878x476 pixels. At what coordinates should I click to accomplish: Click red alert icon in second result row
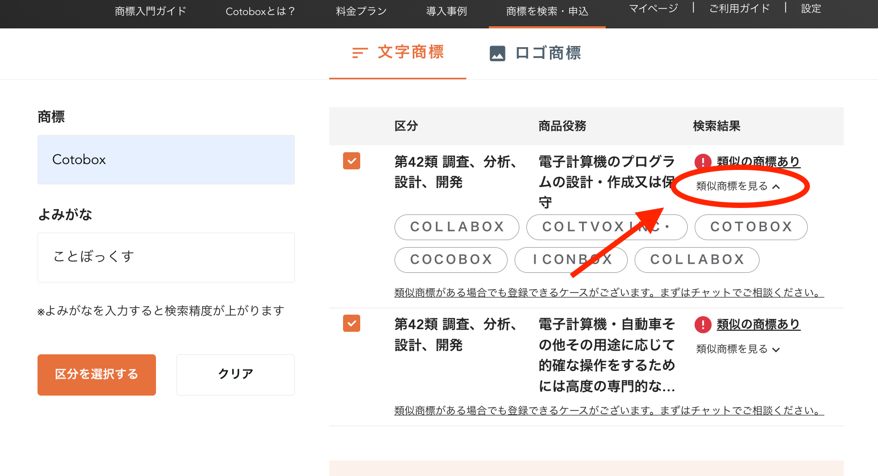pos(703,324)
